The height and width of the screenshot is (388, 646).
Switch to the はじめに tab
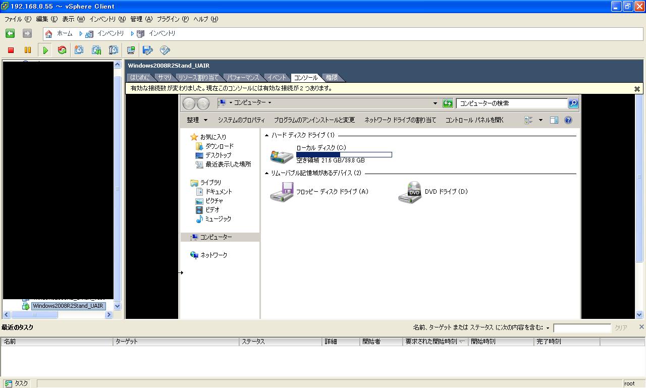(x=139, y=78)
